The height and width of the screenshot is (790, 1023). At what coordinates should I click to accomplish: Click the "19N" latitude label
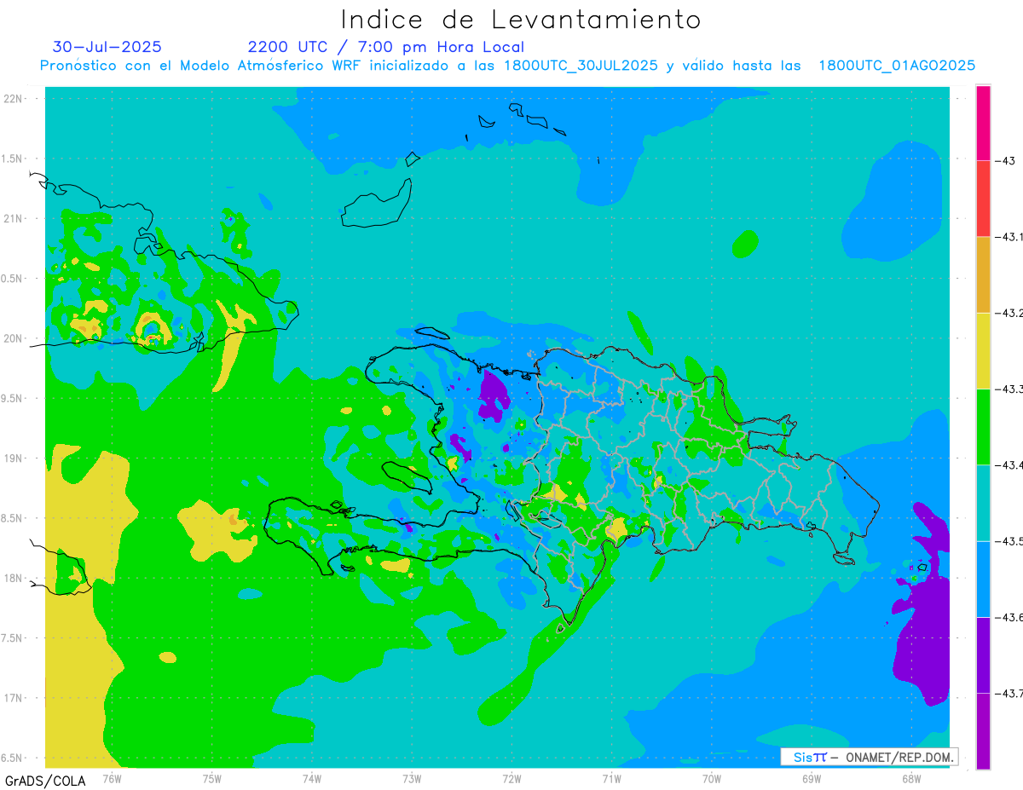(x=14, y=458)
